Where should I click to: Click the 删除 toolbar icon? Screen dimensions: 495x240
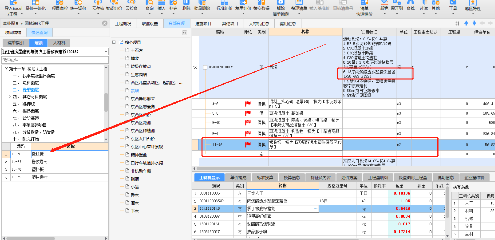point(186,6)
